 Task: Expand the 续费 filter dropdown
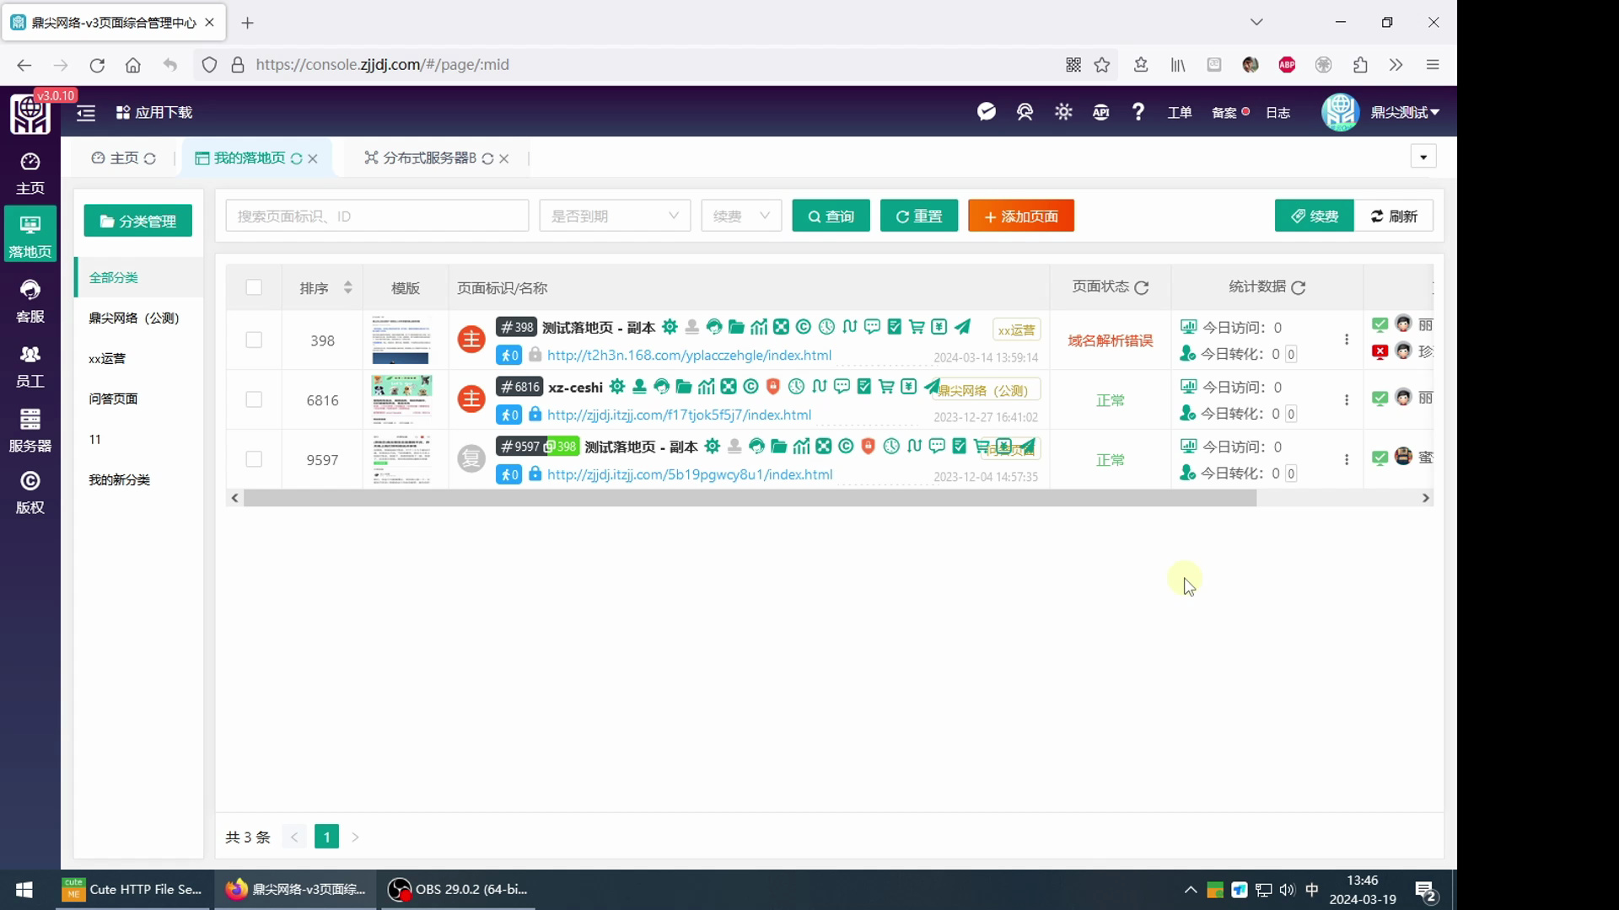click(x=741, y=217)
